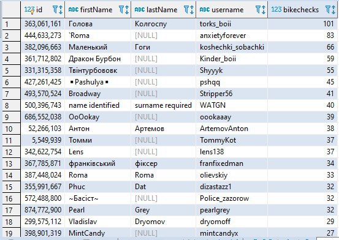This screenshot has height=240, width=339.
Task: Click firstName cell 'name identified'
Action: (97, 105)
